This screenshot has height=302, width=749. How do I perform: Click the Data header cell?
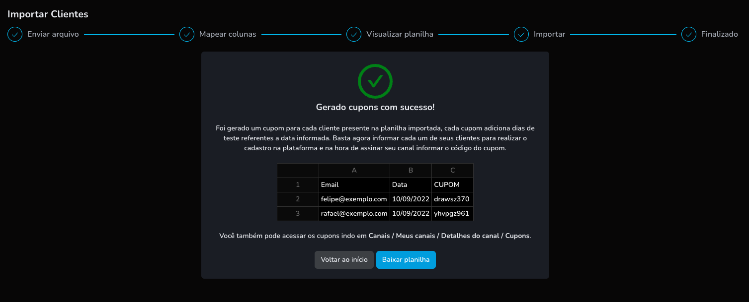tap(411, 185)
